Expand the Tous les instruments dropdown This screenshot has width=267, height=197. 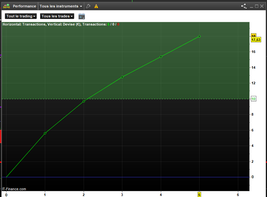point(61,6)
